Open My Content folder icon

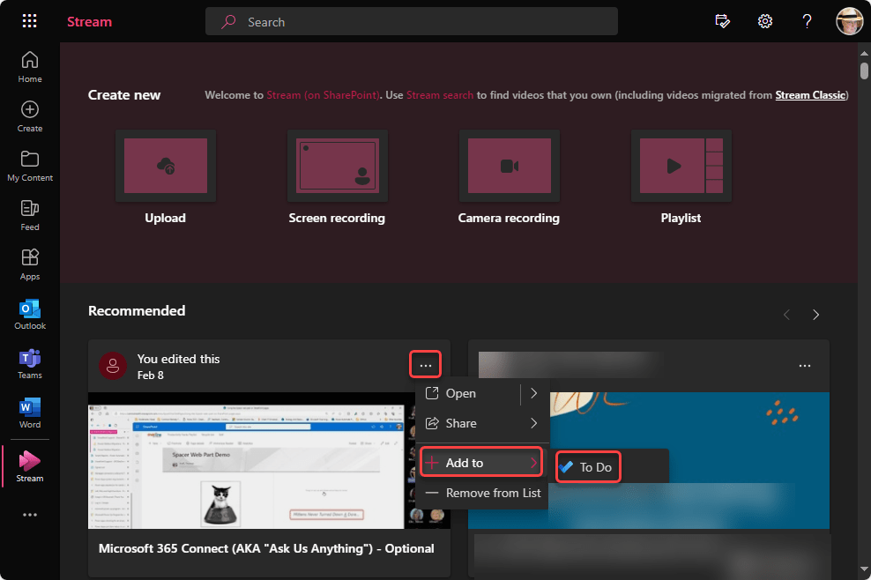point(30,166)
